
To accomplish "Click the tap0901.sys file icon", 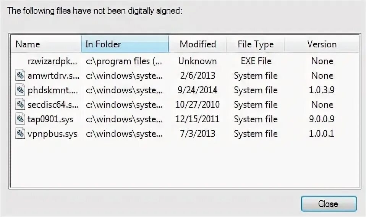I will 20,119.
